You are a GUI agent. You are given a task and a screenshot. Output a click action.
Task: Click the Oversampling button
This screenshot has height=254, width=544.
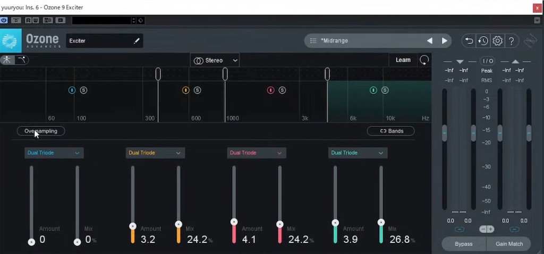pos(40,131)
